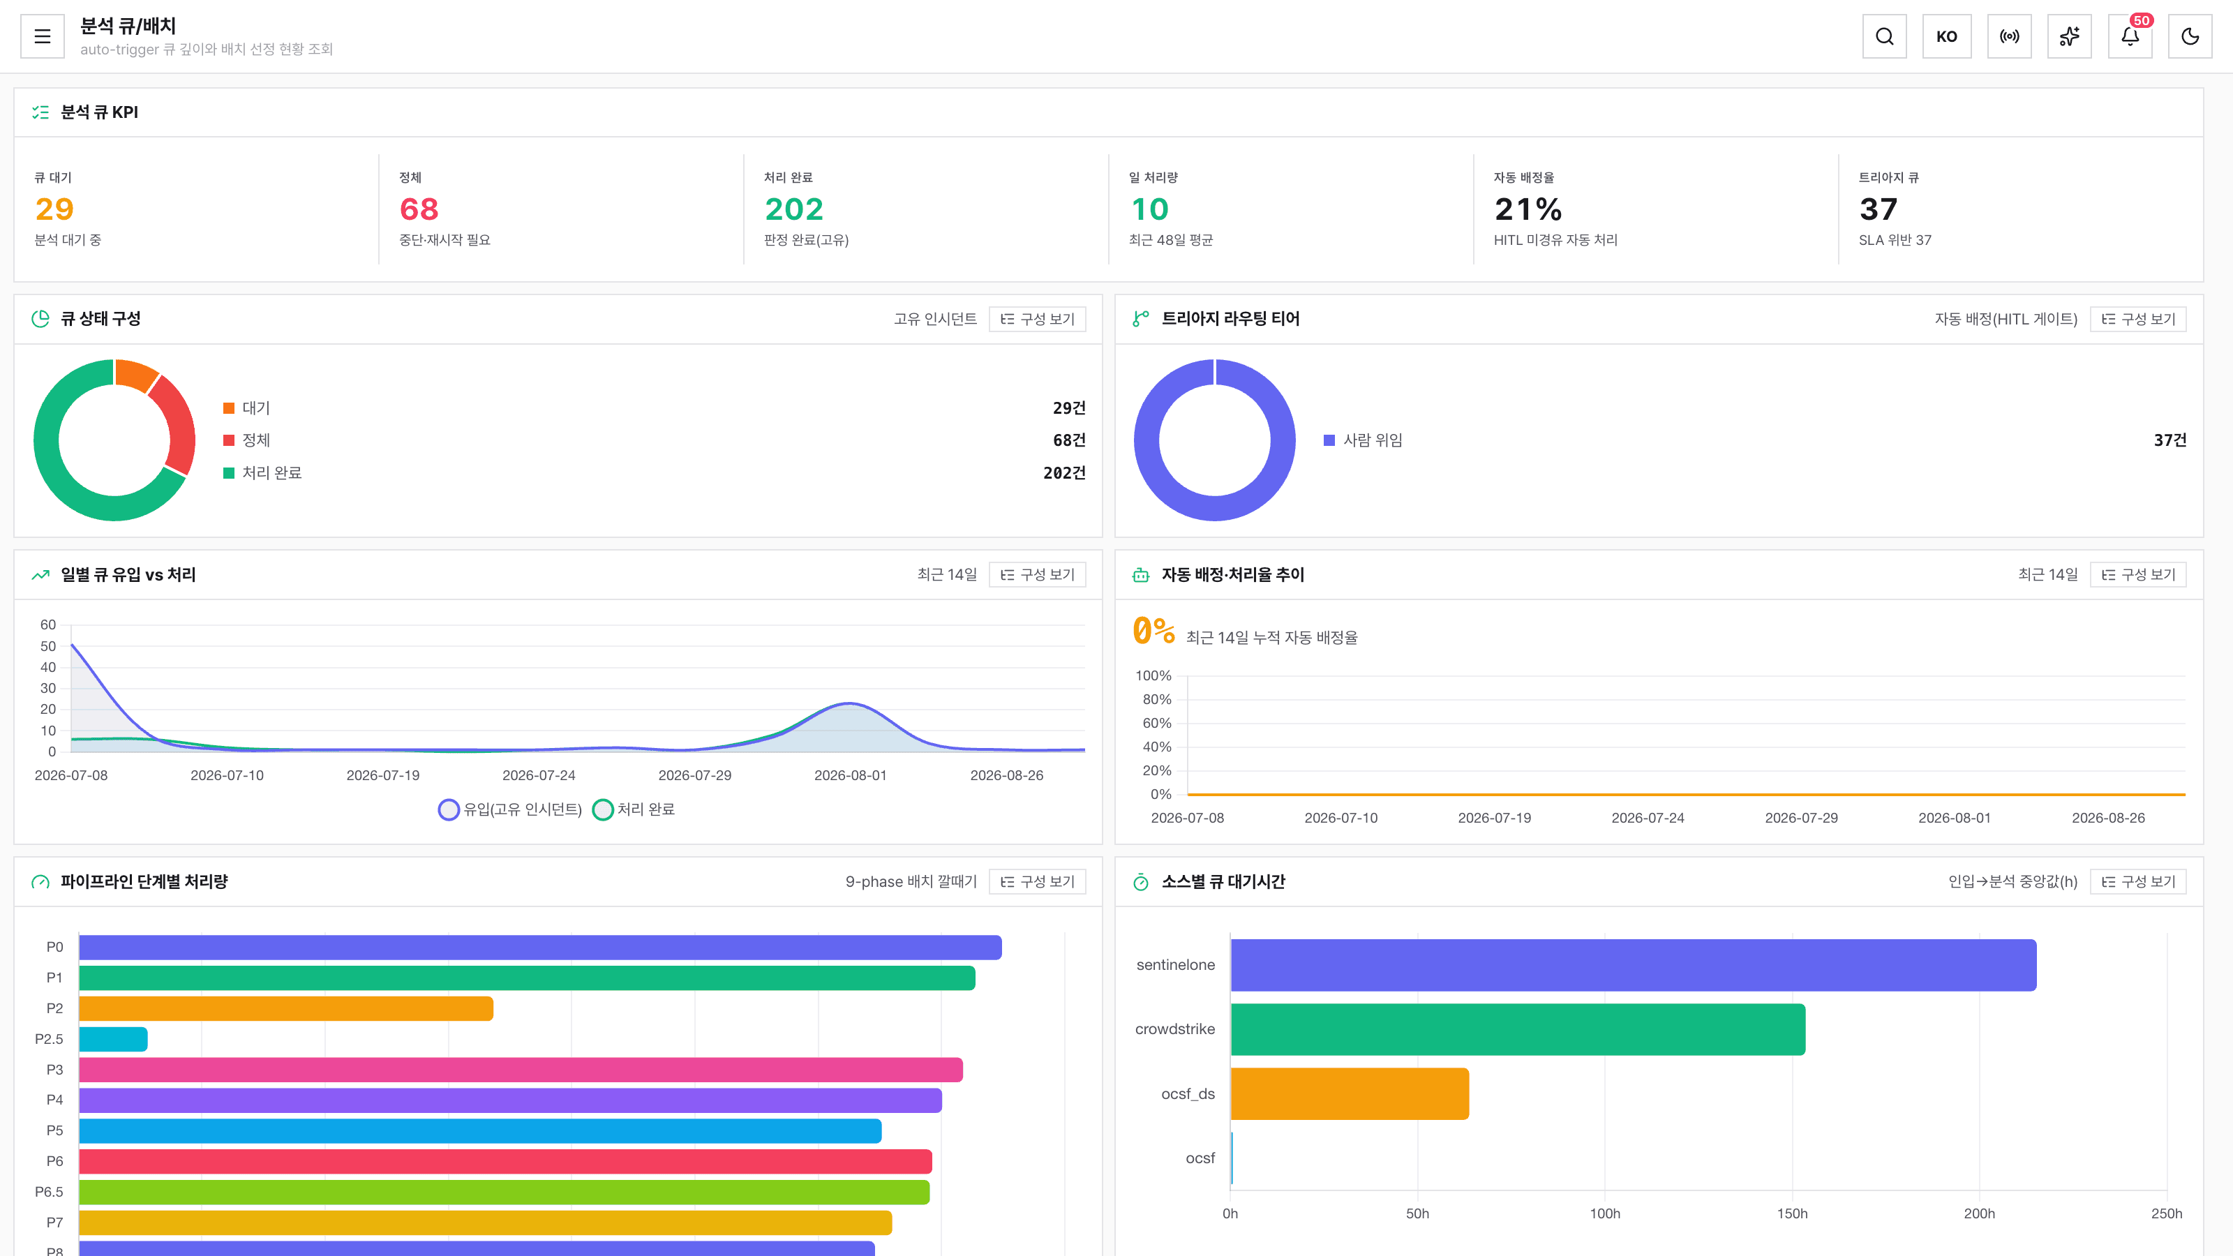Image resolution: width=2233 pixels, height=1256 pixels.
Task: Click the red 정체 legend swatch
Action: [x=229, y=440]
